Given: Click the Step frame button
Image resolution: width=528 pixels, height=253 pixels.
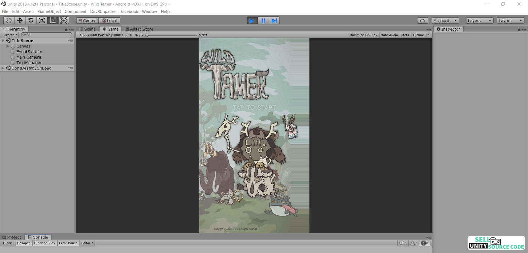Looking at the screenshot, I should click(x=274, y=20).
